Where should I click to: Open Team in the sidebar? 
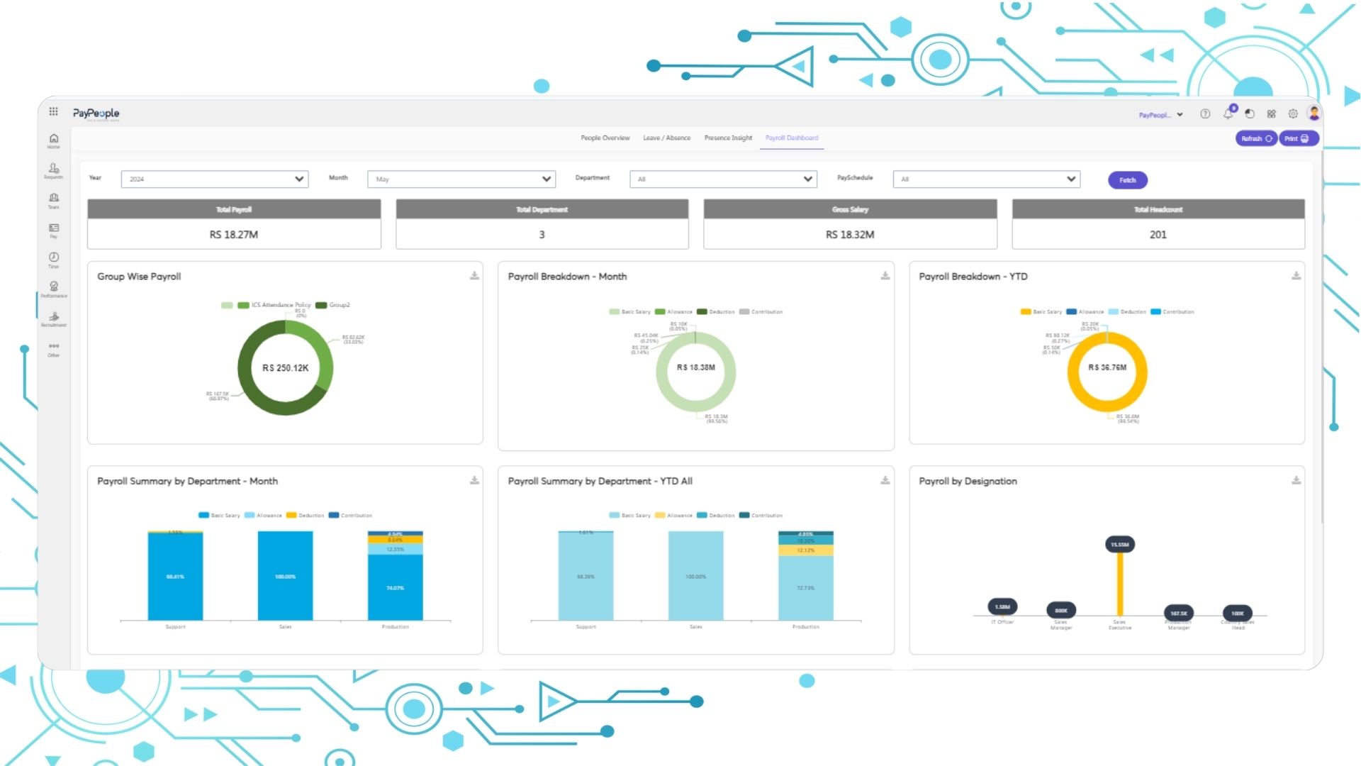click(x=54, y=201)
